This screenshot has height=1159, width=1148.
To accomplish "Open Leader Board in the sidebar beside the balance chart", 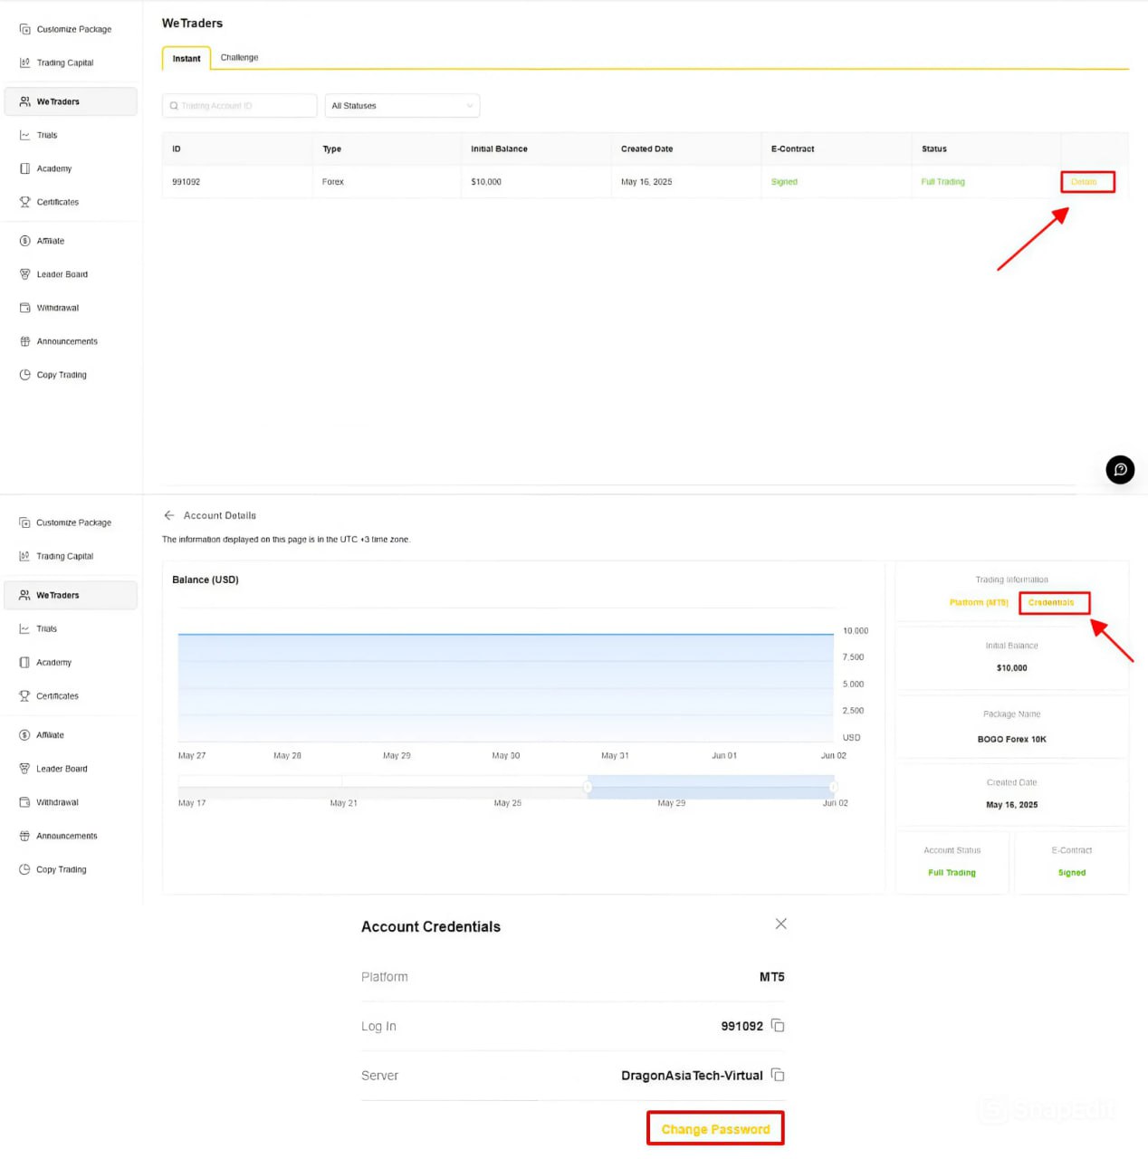I will coord(62,769).
